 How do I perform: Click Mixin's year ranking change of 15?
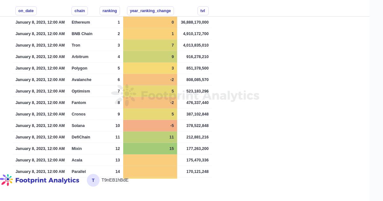pyautogui.click(x=150, y=149)
